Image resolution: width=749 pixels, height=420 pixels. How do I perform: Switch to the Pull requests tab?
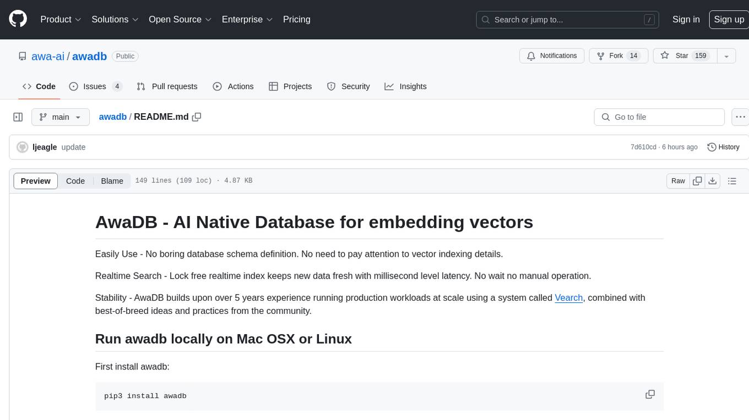click(x=167, y=86)
